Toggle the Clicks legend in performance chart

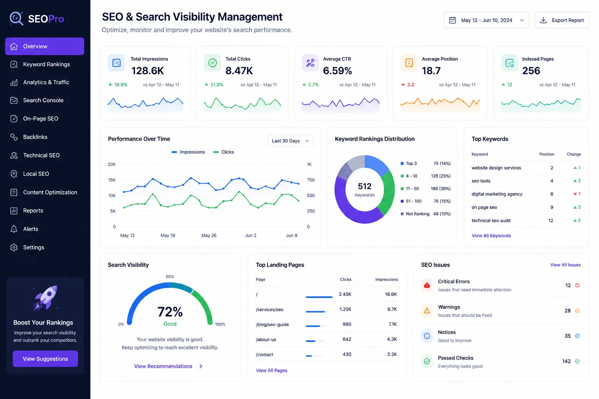pos(223,152)
